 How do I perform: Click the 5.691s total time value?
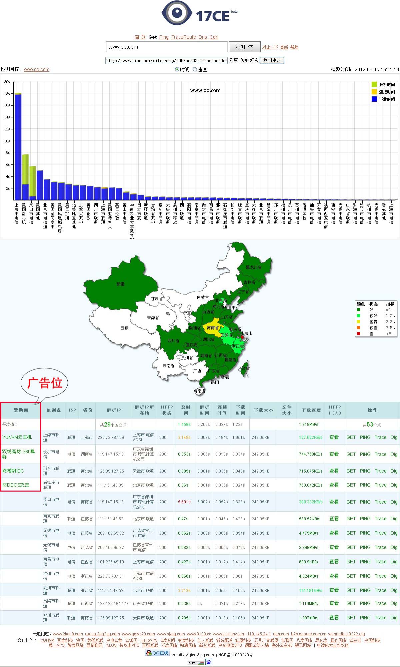[x=184, y=502]
